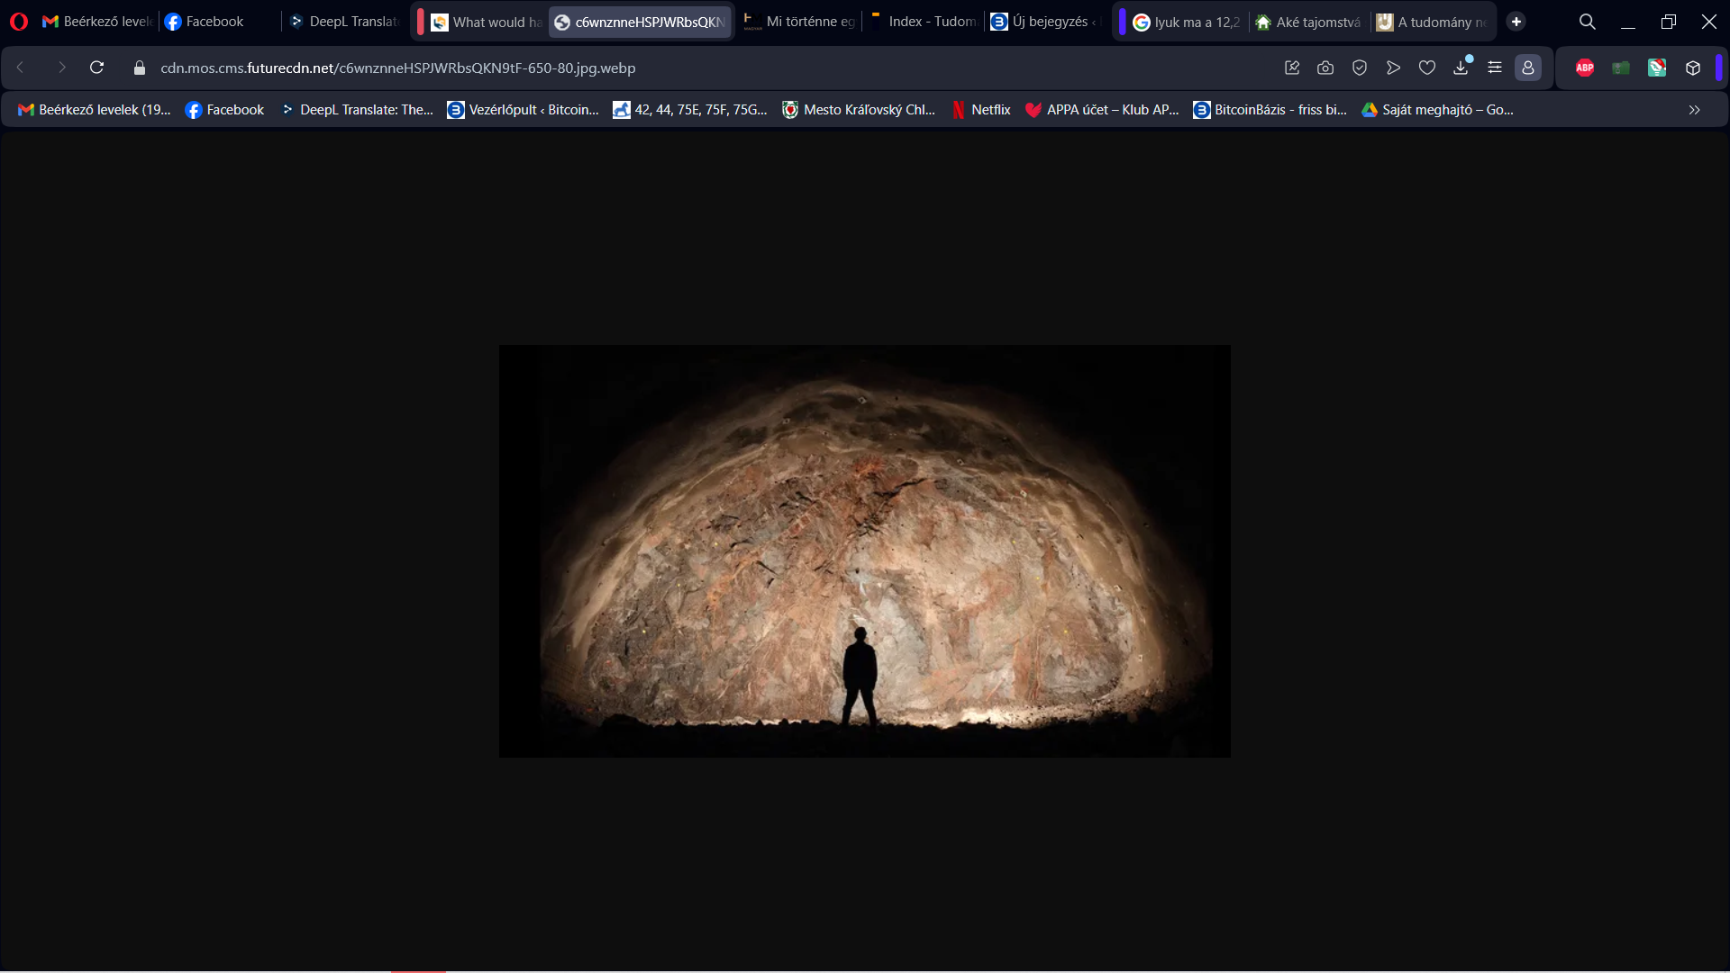Image resolution: width=1730 pixels, height=973 pixels.
Task: Expand hidden bookmarks with double chevron
Action: (x=1694, y=110)
